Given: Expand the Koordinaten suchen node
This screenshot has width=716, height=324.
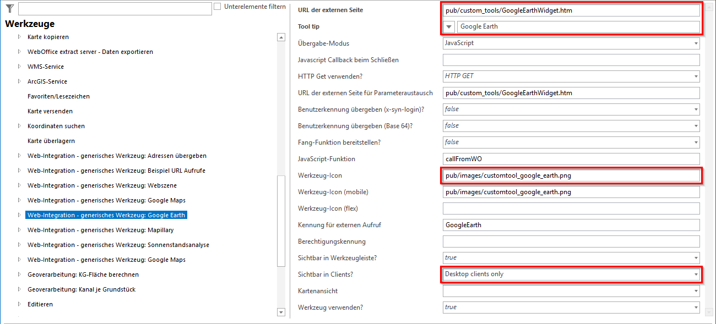Looking at the screenshot, I should click(19, 126).
